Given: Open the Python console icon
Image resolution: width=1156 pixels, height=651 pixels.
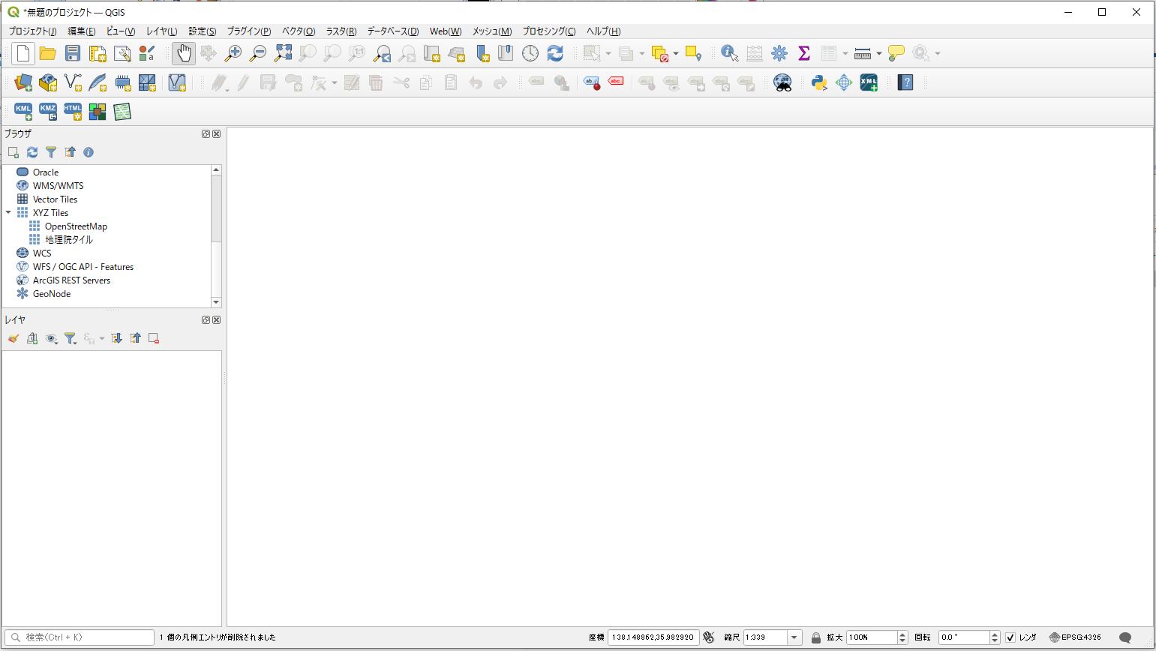Looking at the screenshot, I should (819, 82).
